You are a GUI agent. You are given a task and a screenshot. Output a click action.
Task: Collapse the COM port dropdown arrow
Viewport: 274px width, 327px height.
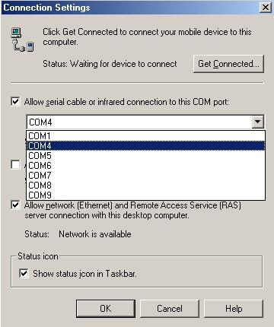pyautogui.click(x=257, y=122)
